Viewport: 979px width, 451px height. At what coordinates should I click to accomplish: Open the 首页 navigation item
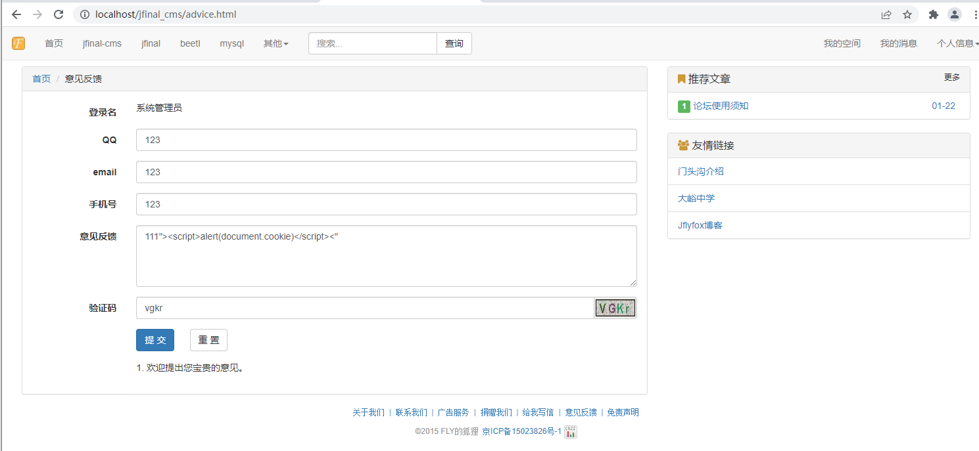click(54, 43)
